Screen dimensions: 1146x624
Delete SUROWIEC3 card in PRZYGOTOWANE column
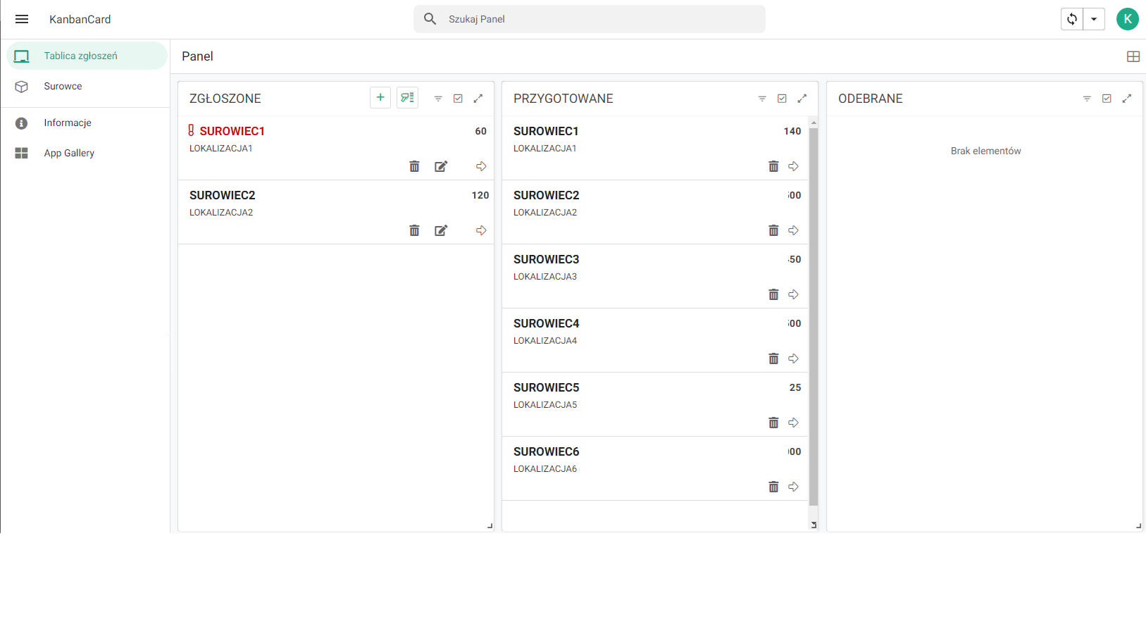pyautogui.click(x=773, y=295)
